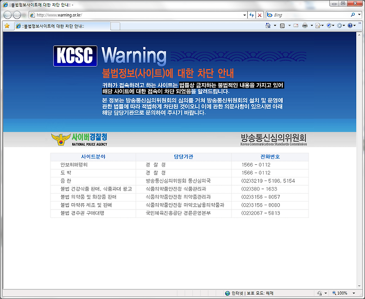365x299 pixels.
Task: Open the recent pages dropdown beside Forward
Action: [x=24, y=15]
